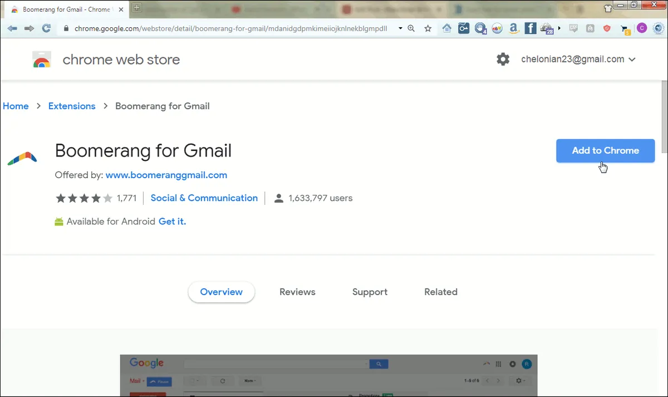Select the Overview tab
The width and height of the screenshot is (668, 397).
tap(222, 292)
